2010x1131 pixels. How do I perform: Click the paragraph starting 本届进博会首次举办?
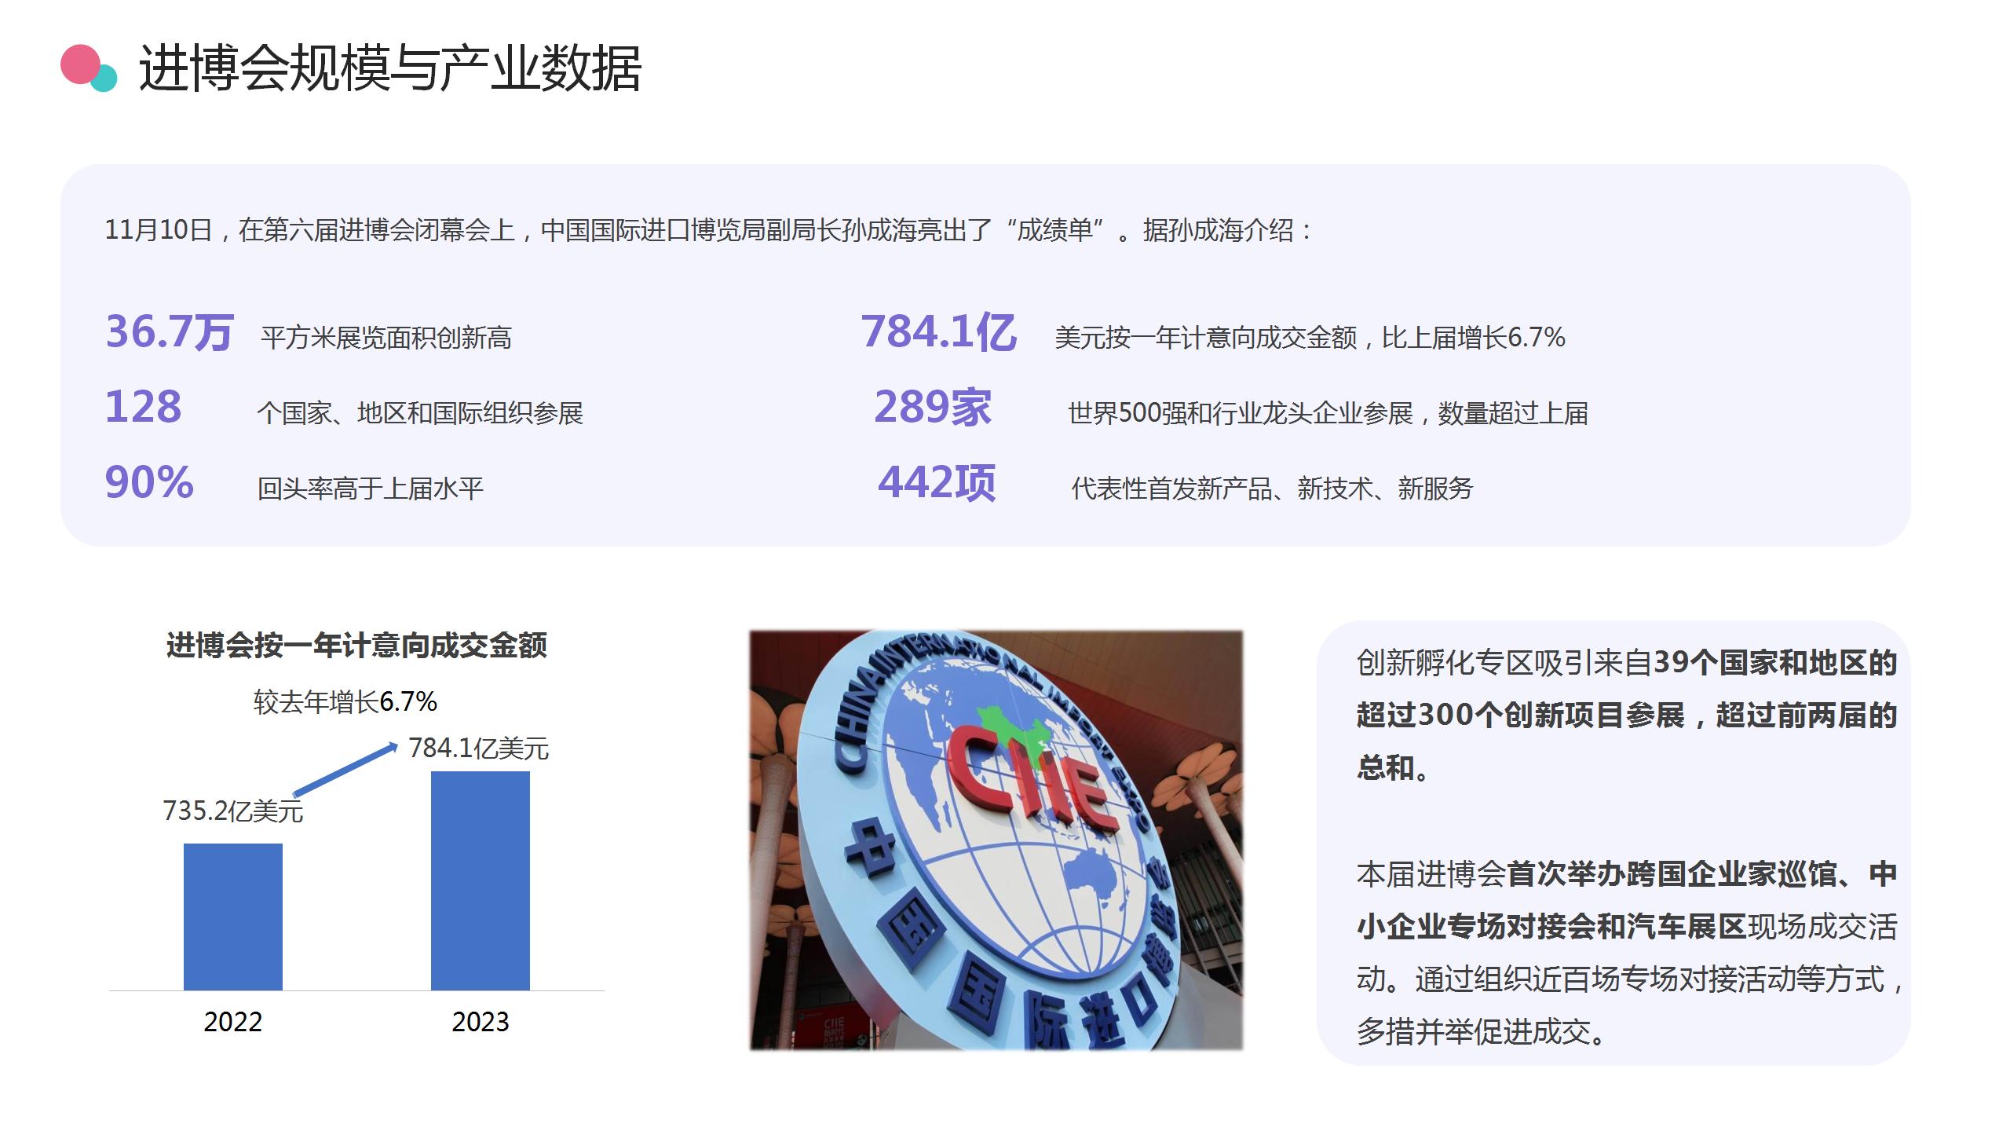(1629, 953)
